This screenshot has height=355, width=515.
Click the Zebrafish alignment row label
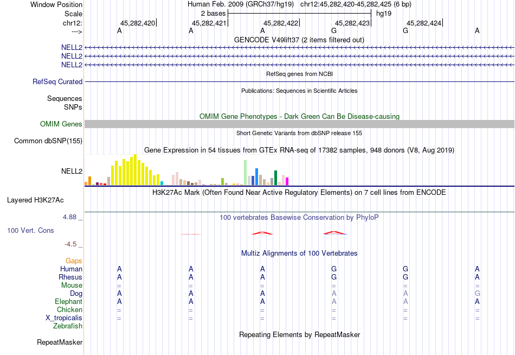click(x=68, y=326)
